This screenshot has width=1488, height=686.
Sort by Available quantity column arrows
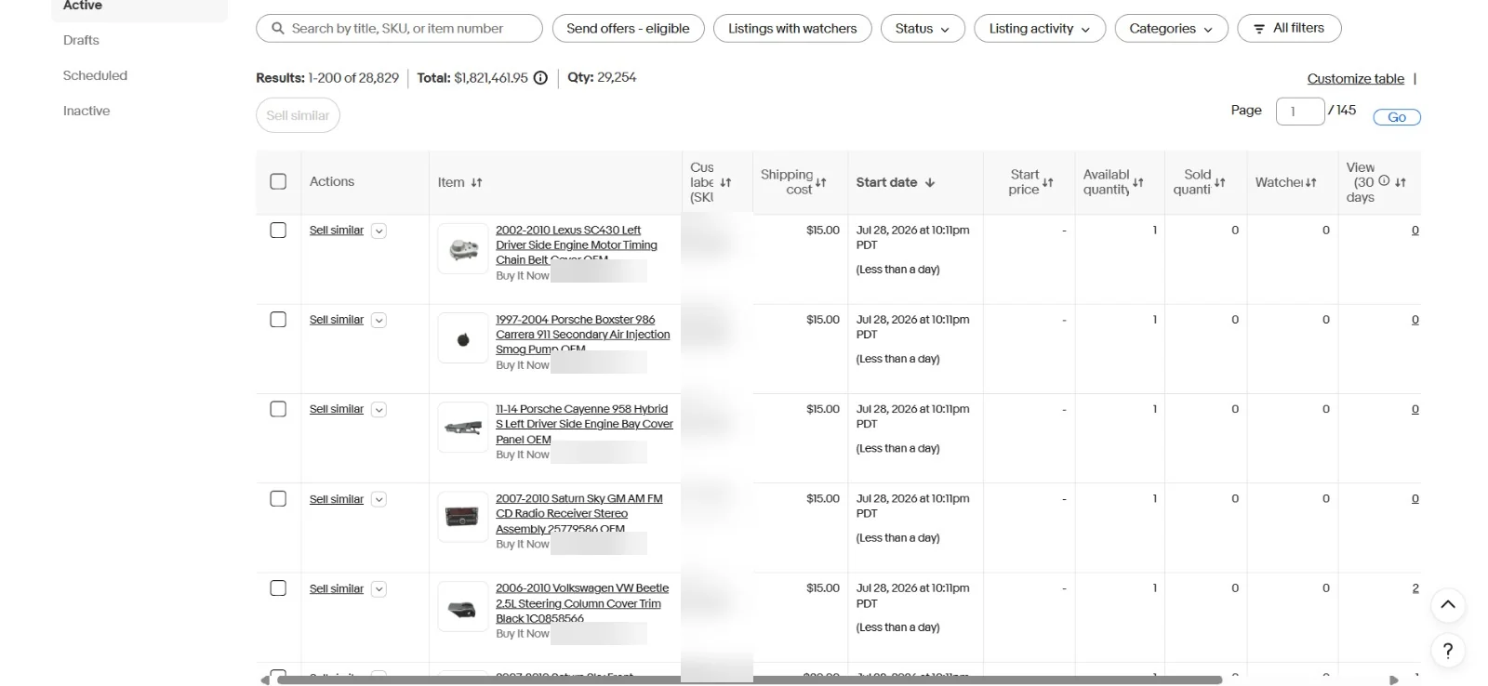tap(1138, 183)
